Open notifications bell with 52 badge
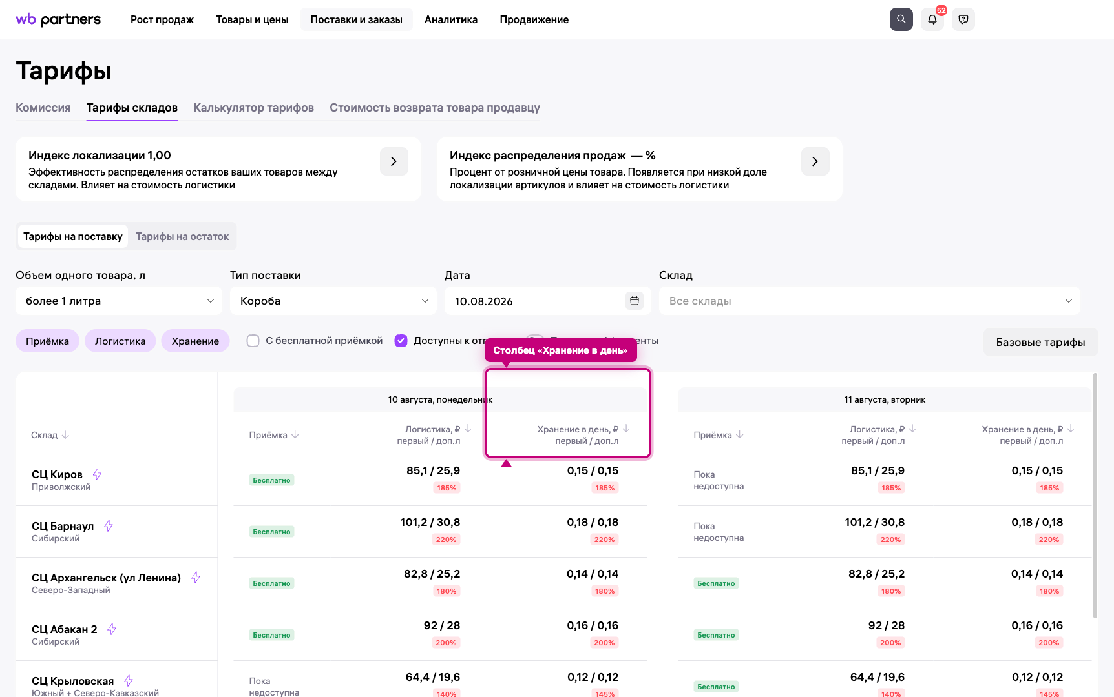This screenshot has height=697, width=1114. click(x=932, y=19)
